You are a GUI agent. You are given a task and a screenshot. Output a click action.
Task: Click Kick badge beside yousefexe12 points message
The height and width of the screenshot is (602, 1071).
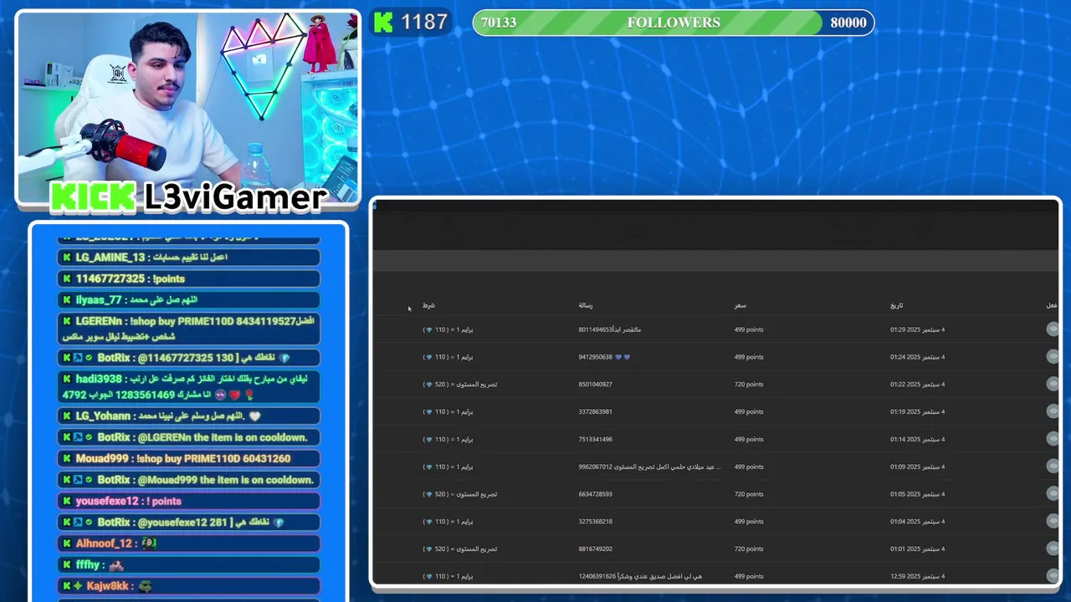pos(67,501)
